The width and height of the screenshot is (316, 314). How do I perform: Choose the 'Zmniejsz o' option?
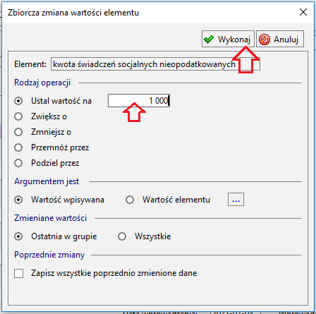[18, 132]
